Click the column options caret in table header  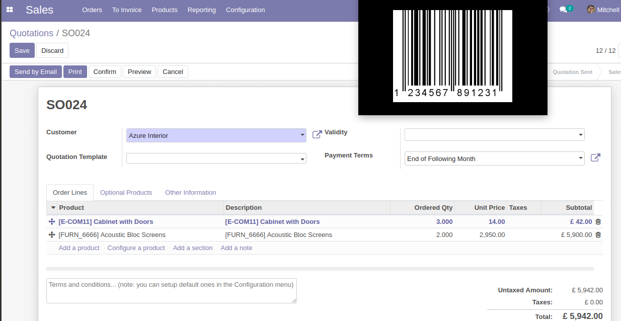pyautogui.click(x=53, y=208)
